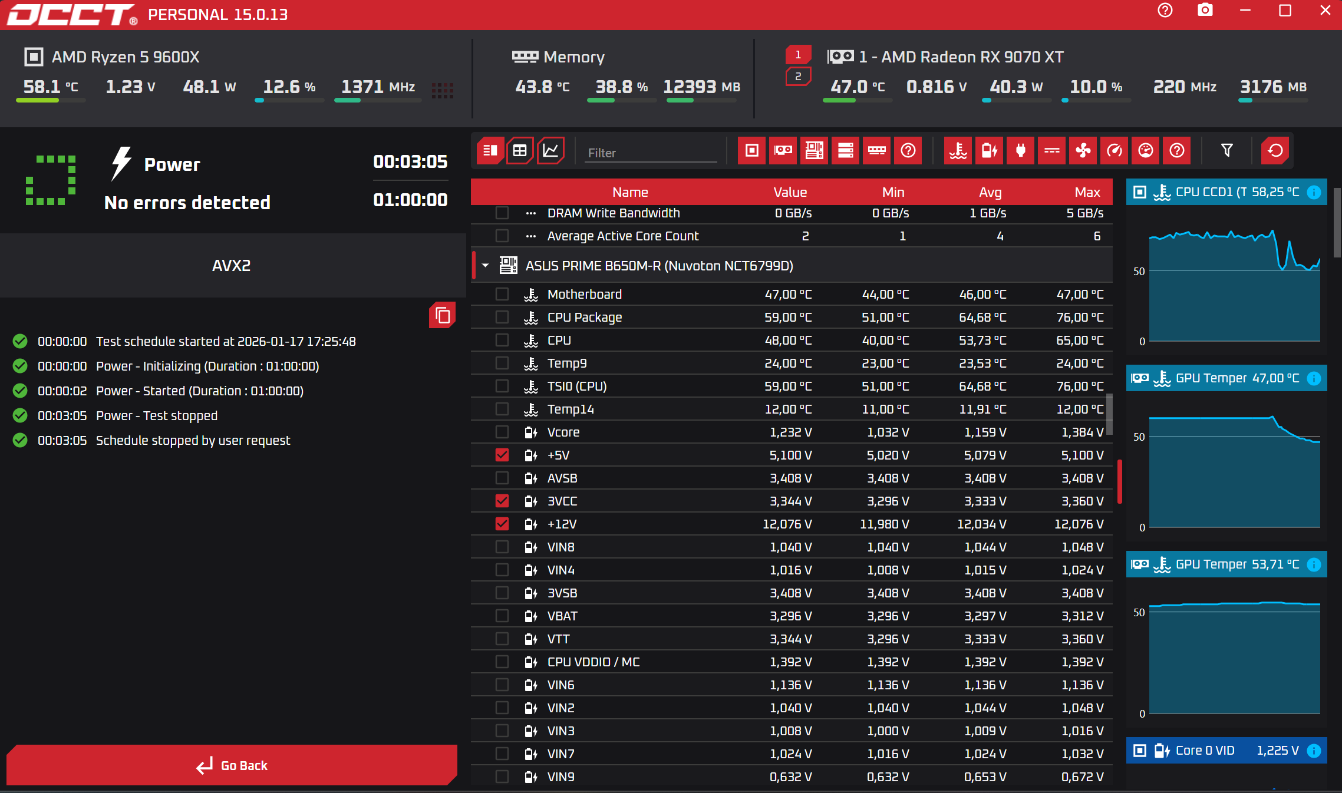Click the GPU Temper 47,00 °C graph
This screenshot has width=1342, height=793.
(x=1226, y=465)
